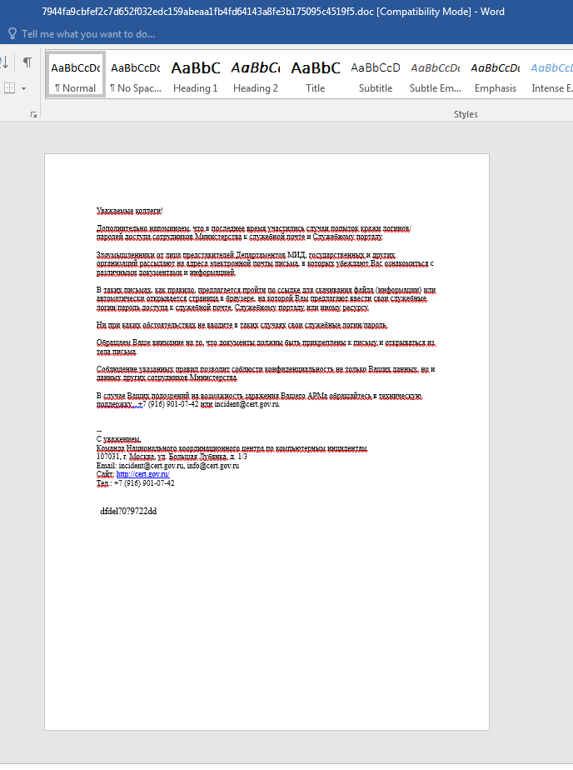Expand the Borders dropdown arrow
The height and width of the screenshot is (770, 573).
click(x=23, y=88)
